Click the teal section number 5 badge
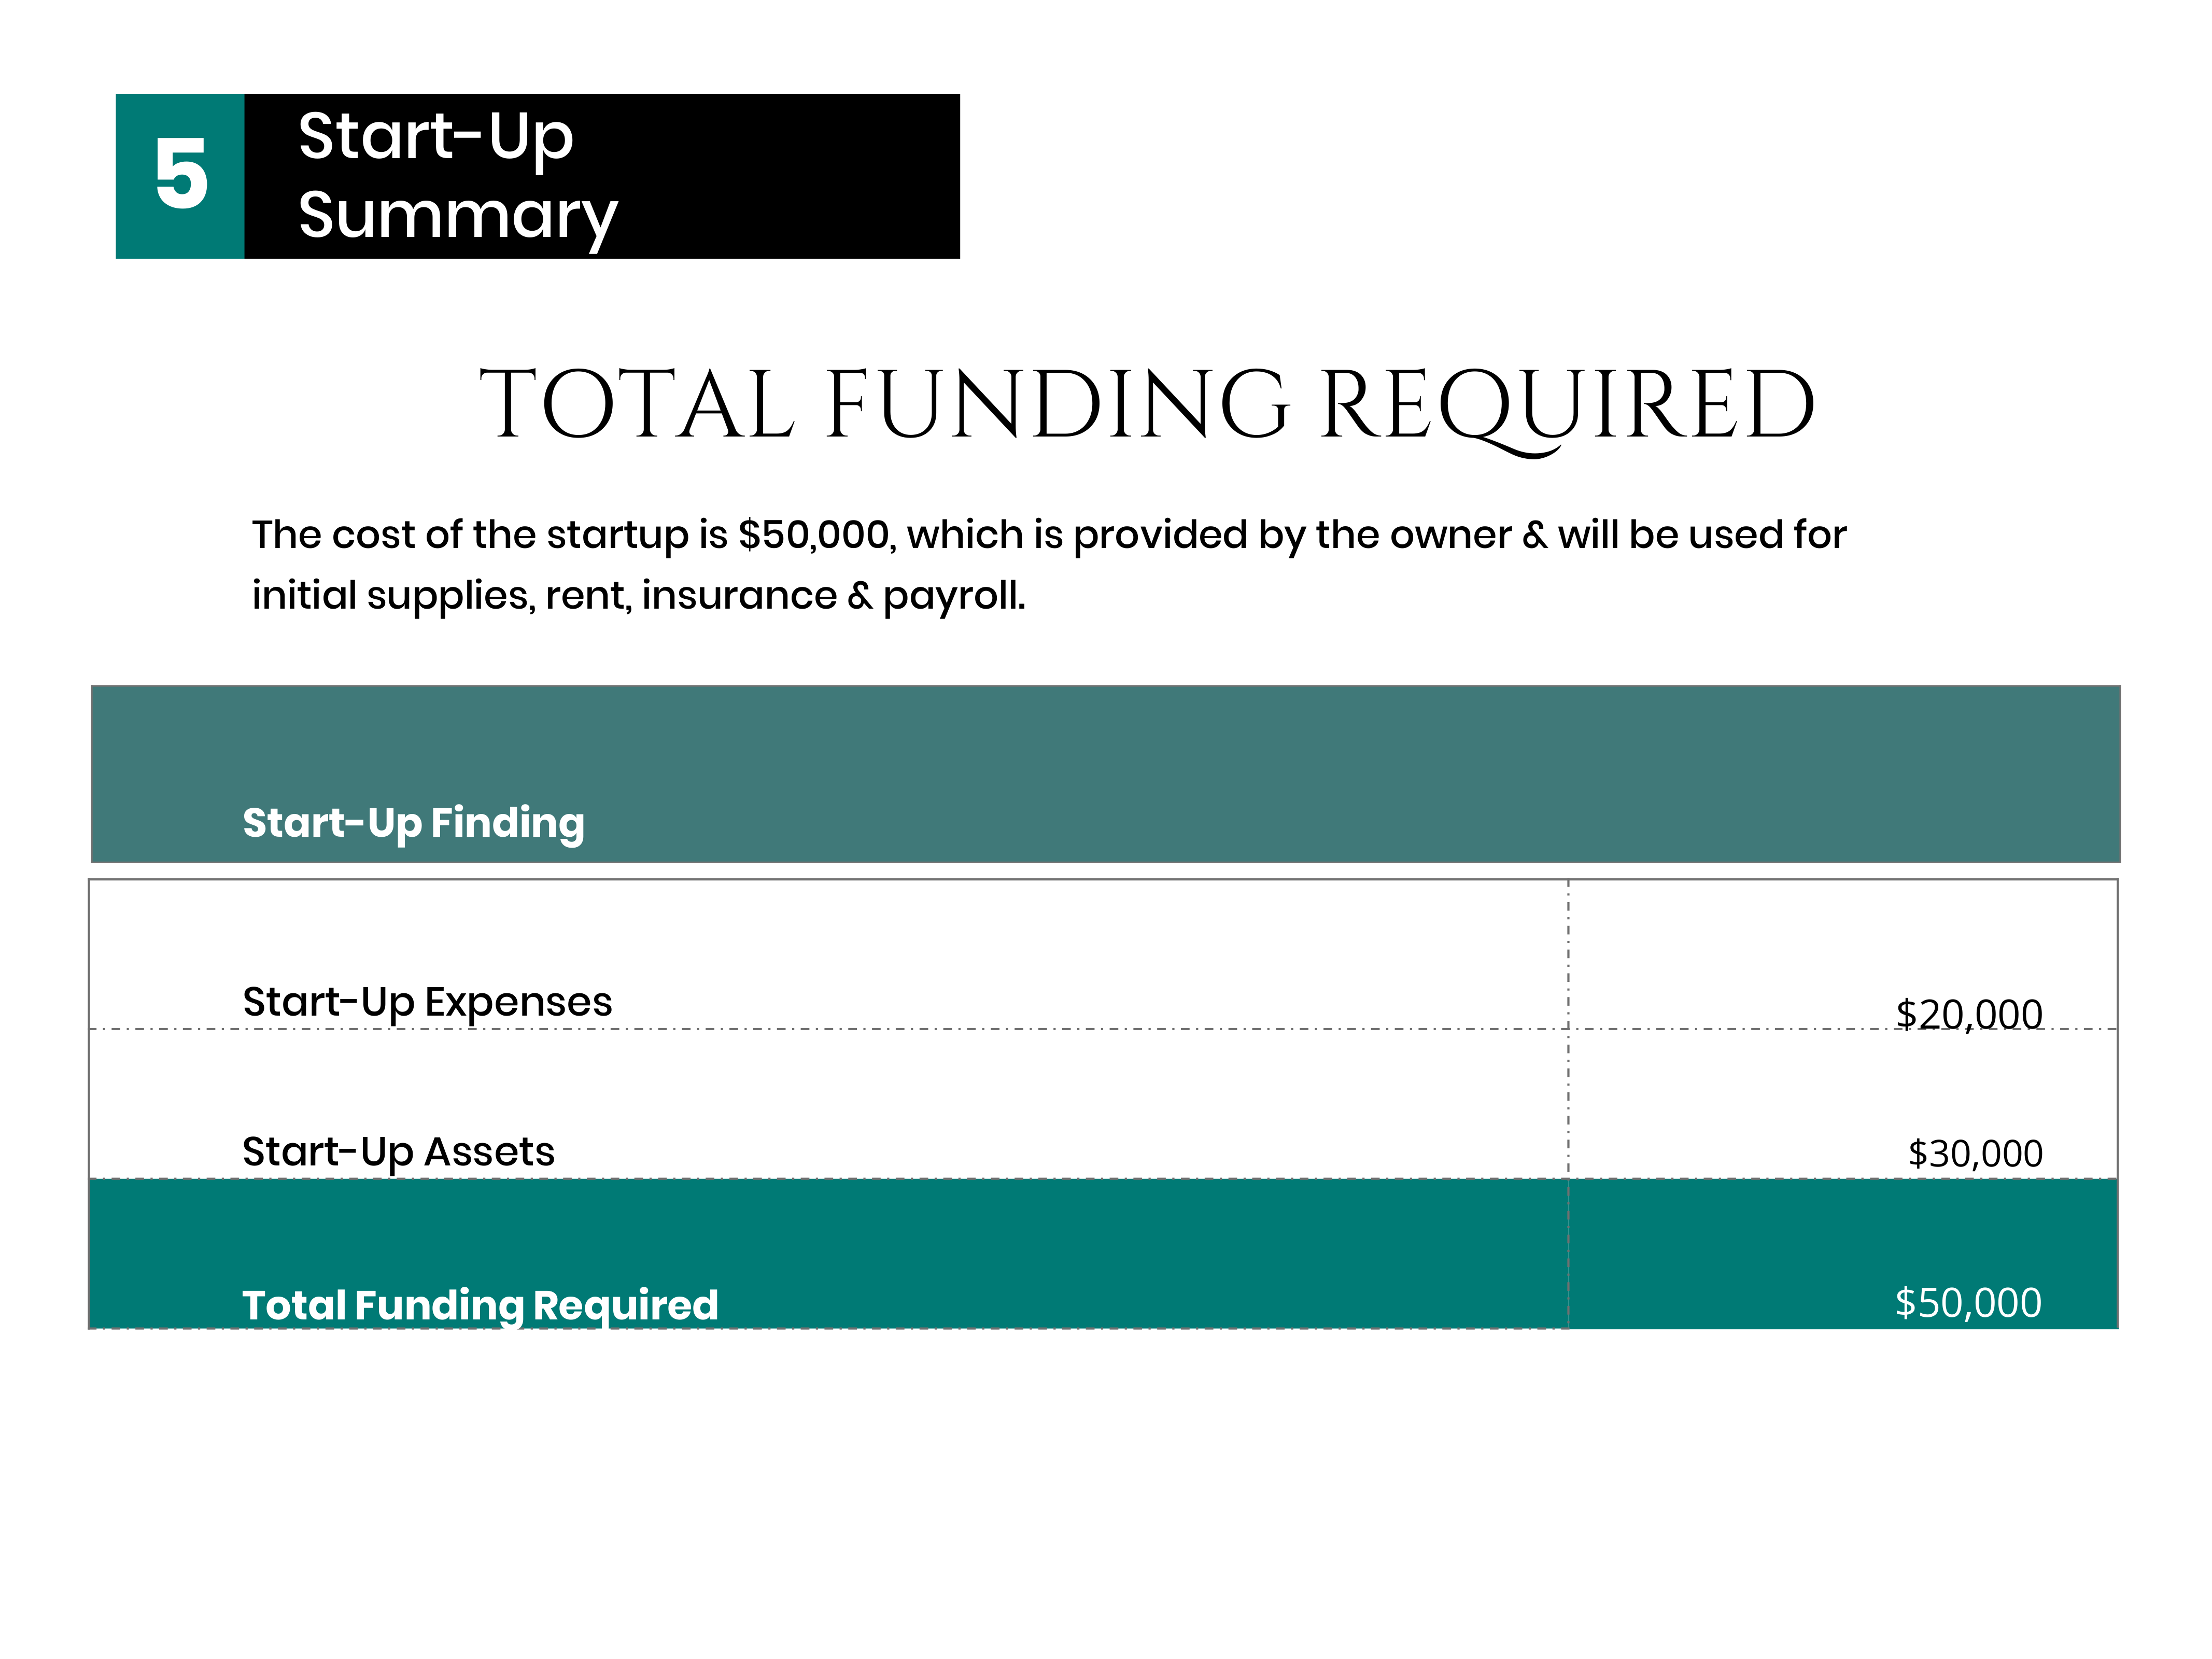 (x=180, y=176)
